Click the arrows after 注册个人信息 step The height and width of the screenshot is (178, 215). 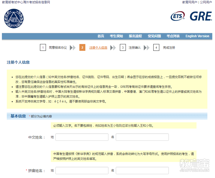(113, 48)
